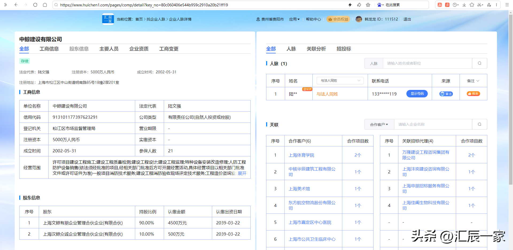Click the search icon beside 合作客户 input
Viewport: 513px width, 250px height.
coord(479,125)
